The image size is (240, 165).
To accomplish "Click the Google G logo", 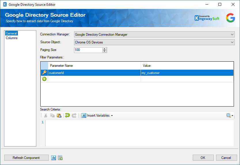I will 230,18.
